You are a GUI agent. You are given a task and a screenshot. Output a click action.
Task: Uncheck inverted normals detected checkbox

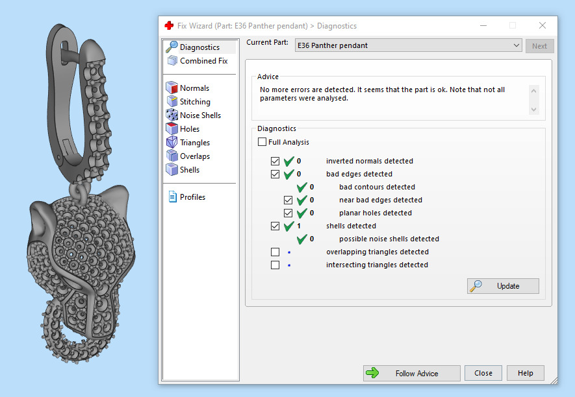pos(275,161)
